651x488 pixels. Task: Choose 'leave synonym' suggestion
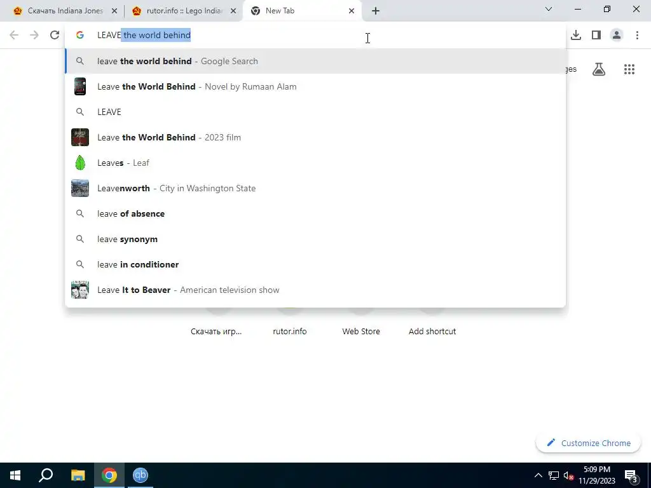tap(315, 239)
